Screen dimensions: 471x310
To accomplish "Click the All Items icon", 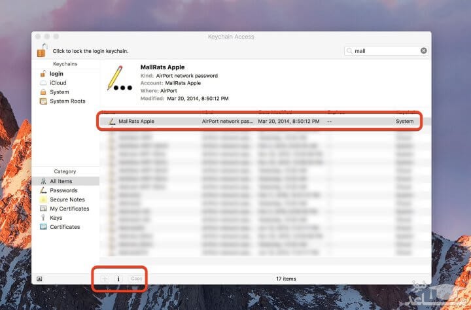I will click(43, 181).
